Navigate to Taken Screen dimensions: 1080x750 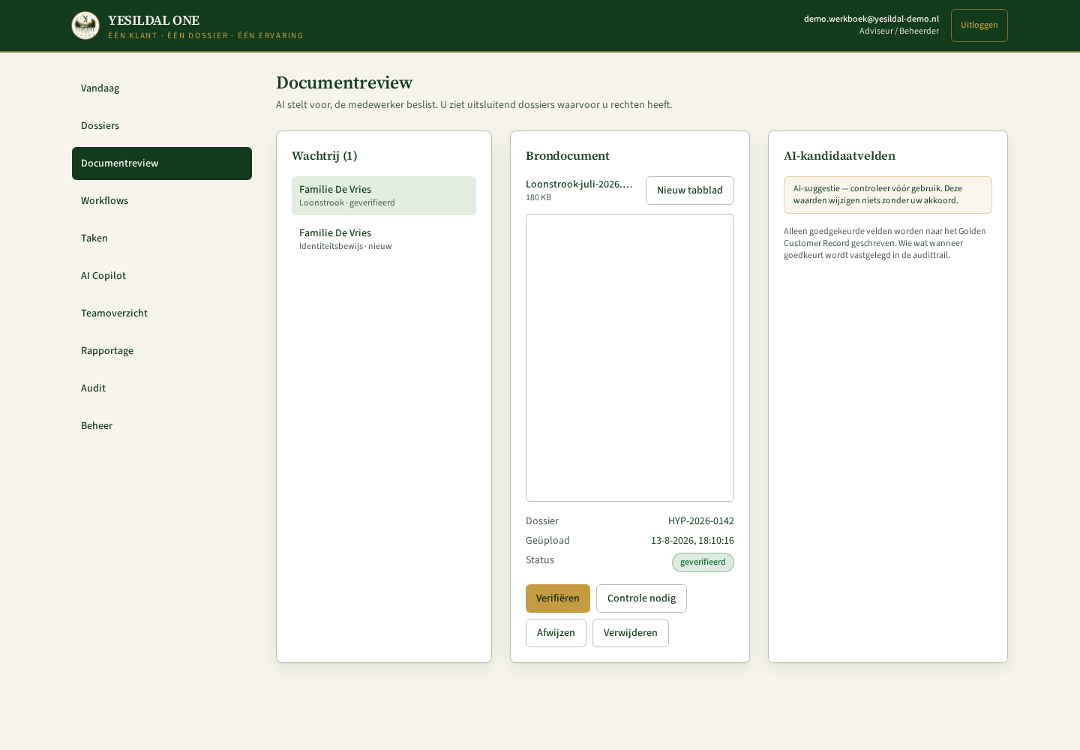(x=162, y=238)
